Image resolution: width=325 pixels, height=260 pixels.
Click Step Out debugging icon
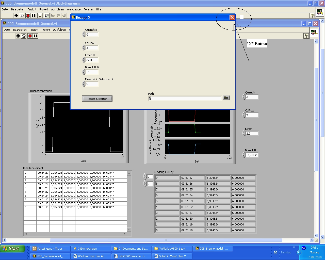64,16
